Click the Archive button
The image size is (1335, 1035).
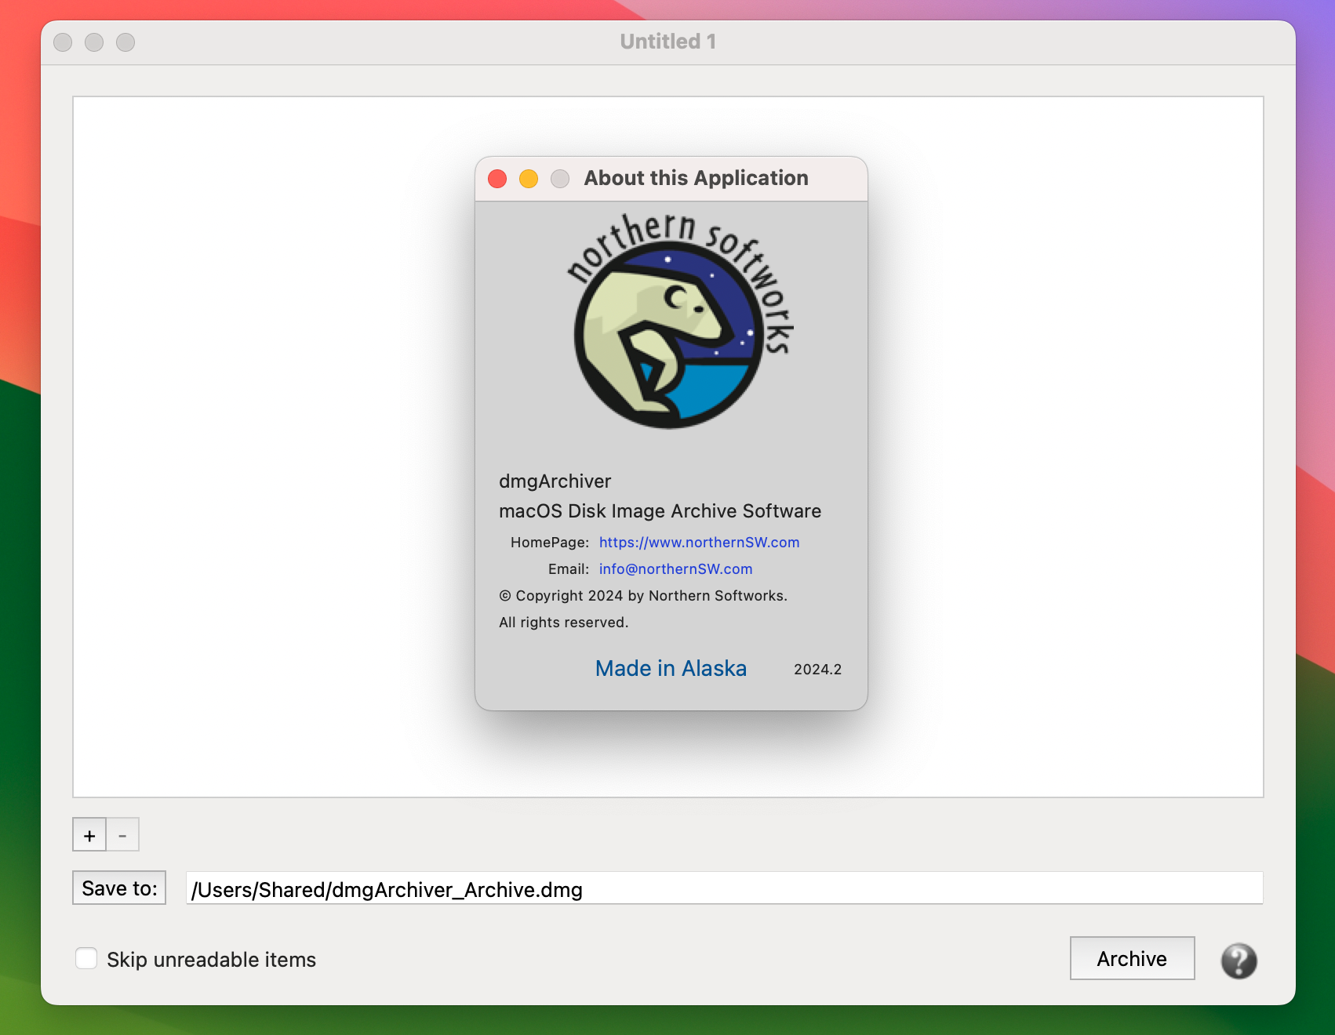(x=1132, y=958)
